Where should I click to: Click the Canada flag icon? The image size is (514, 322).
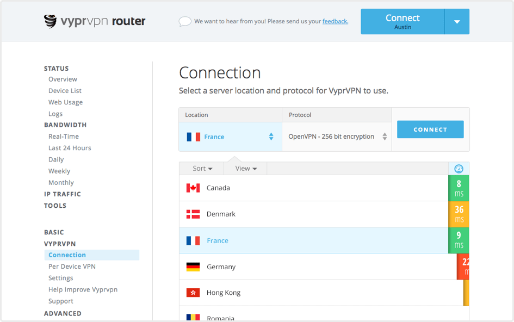[x=193, y=188]
